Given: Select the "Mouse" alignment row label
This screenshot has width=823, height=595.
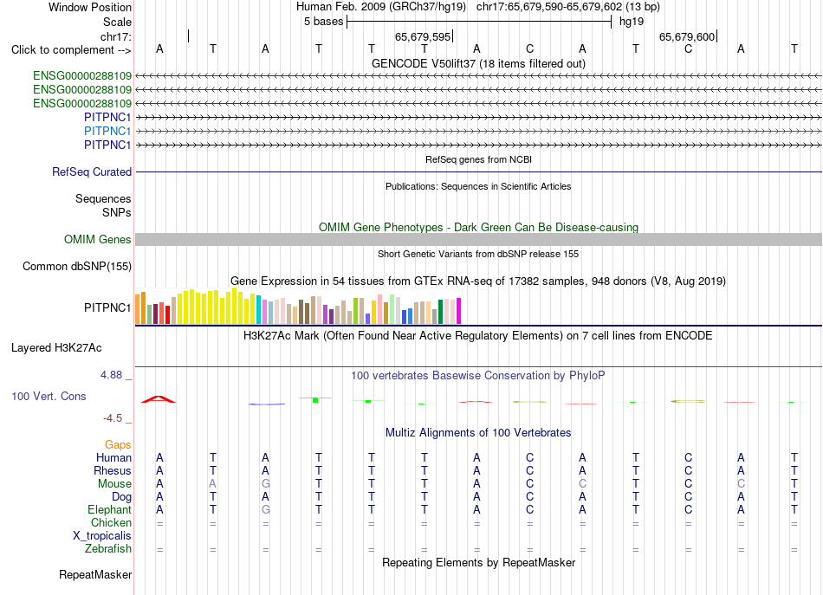Looking at the screenshot, I should [114, 484].
